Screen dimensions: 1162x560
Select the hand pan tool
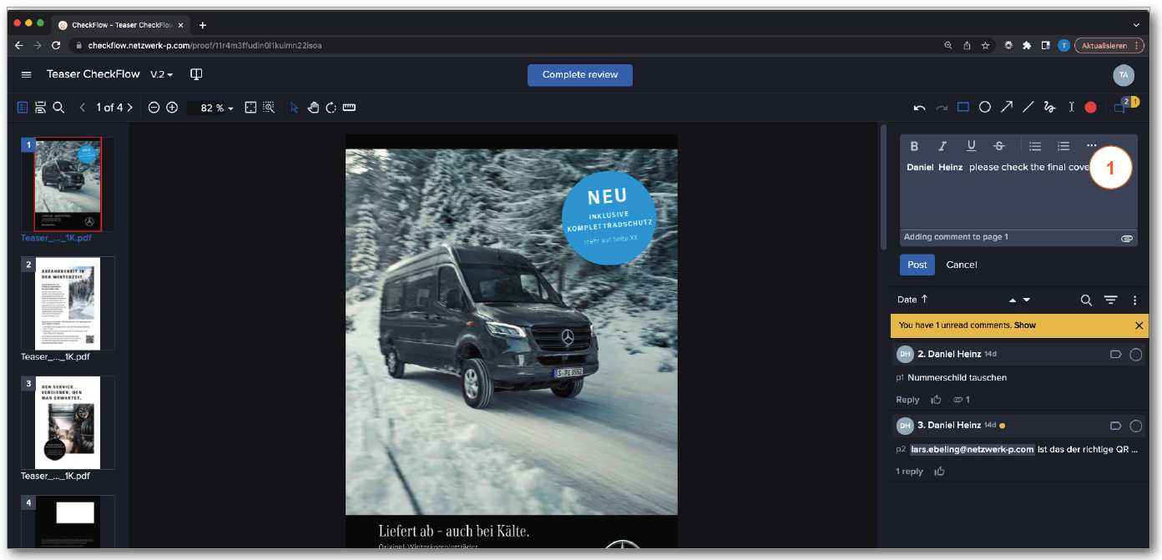click(313, 108)
